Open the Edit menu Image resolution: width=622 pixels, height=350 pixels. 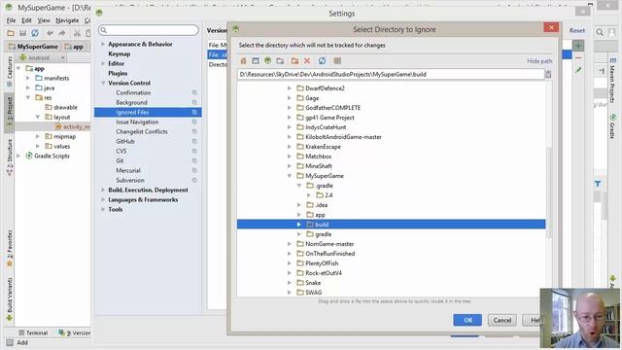pyautogui.click(x=26, y=20)
